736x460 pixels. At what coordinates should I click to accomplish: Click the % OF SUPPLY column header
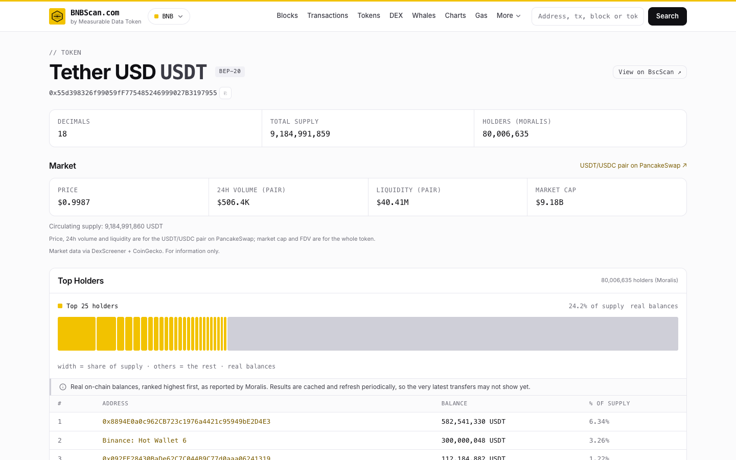[x=609, y=404]
